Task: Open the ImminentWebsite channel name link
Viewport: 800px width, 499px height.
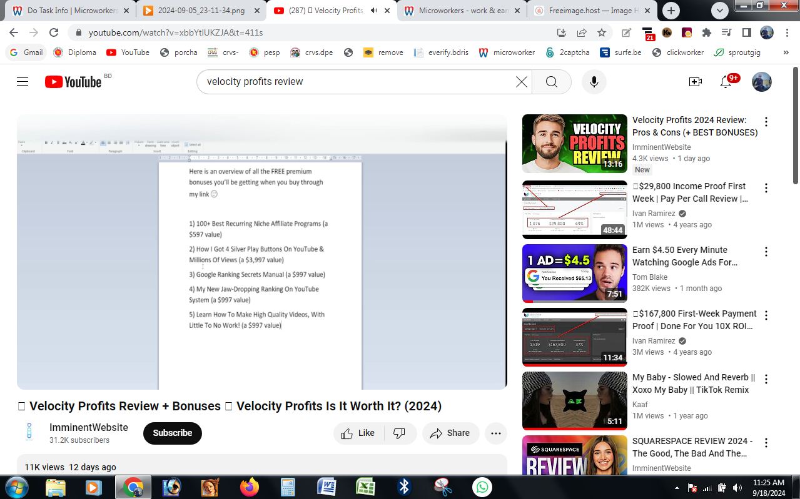Action: tap(89, 427)
